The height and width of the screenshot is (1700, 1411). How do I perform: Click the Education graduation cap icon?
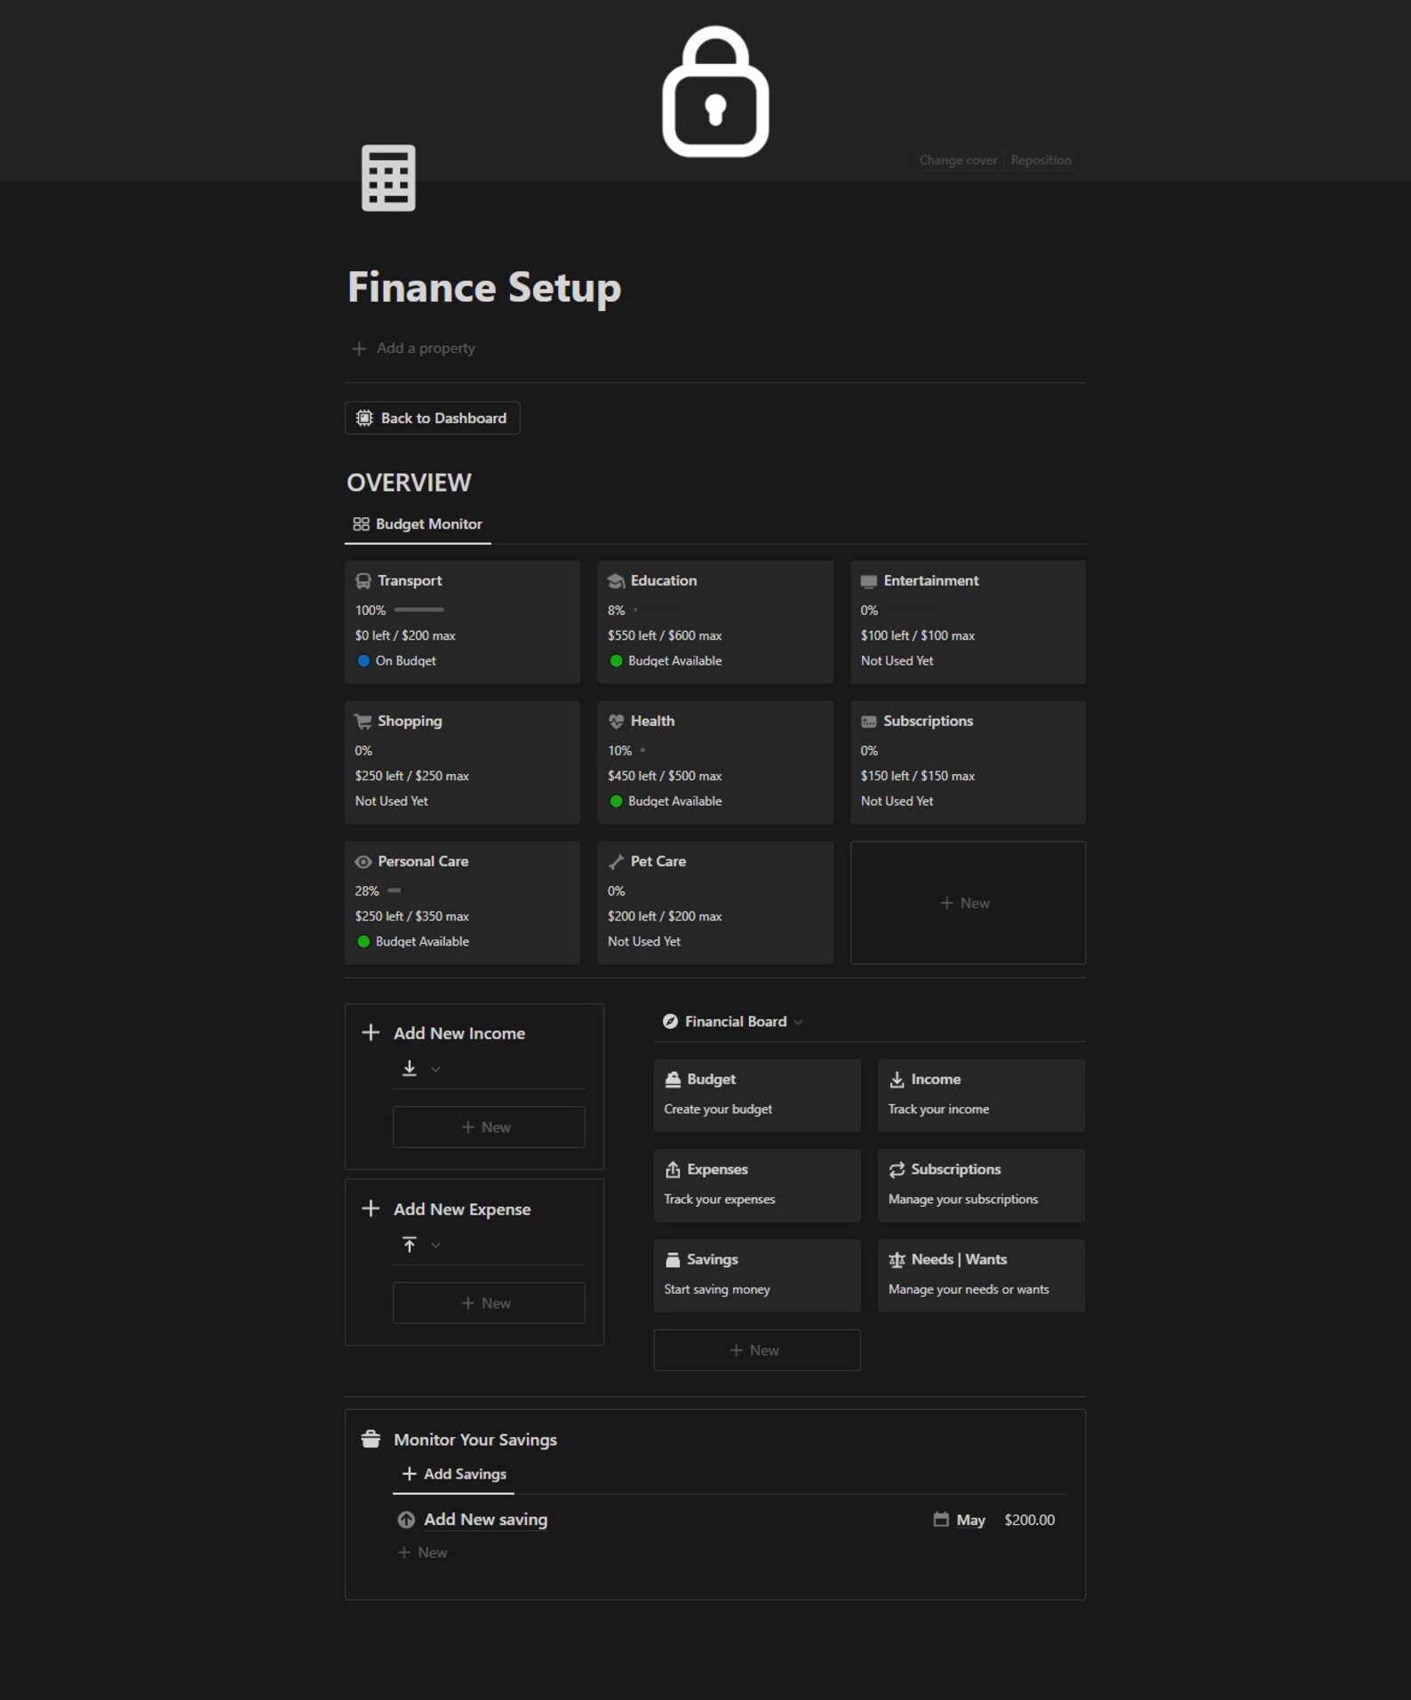click(x=616, y=581)
